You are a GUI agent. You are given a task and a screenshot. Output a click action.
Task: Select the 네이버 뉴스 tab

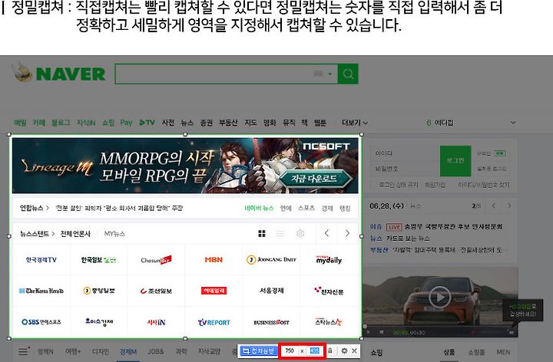(x=259, y=208)
